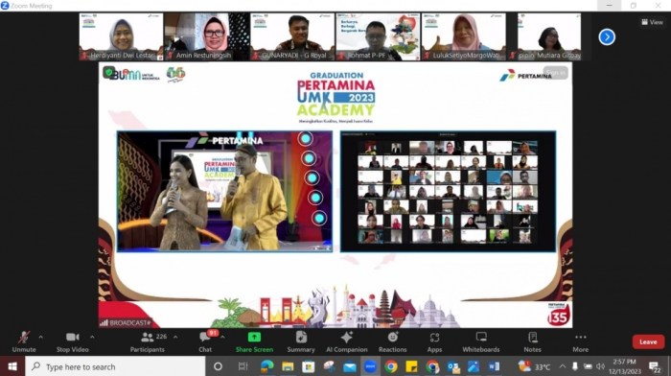Expand video options arrow beside Stop Video
Image resolution: width=671 pixels, height=376 pixels.
92,338
